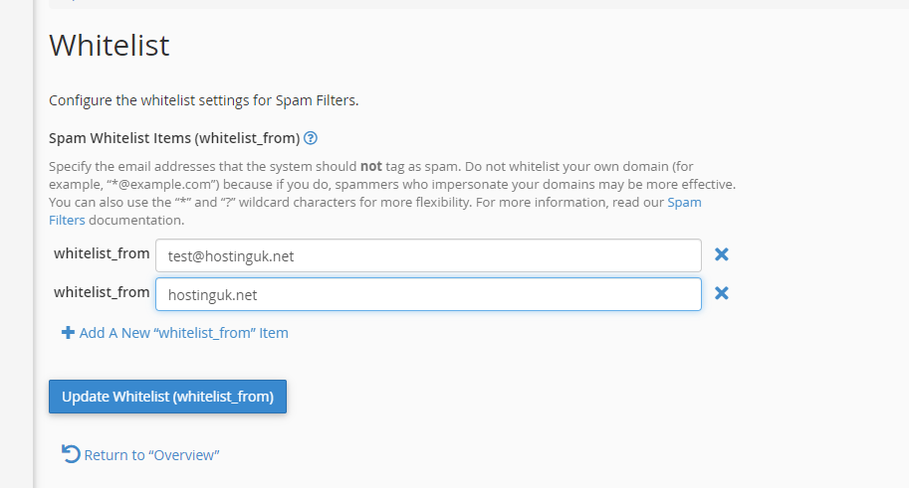
Task: Focus the test@hostinguk.net input field
Action: [x=428, y=255]
